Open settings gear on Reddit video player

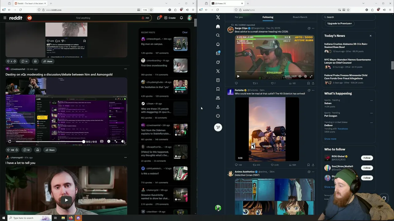point(109,142)
